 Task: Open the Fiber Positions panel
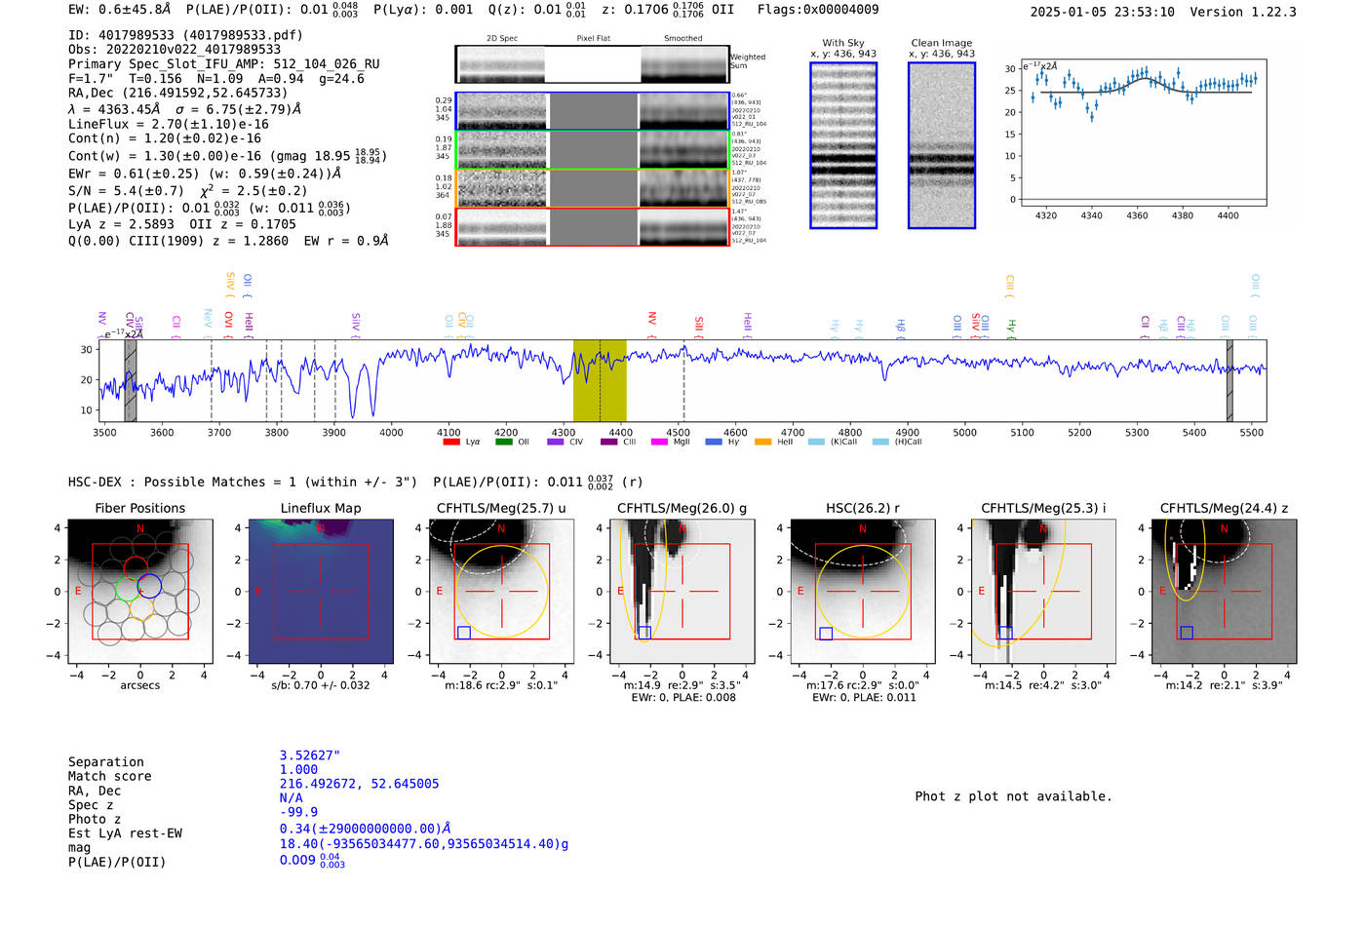point(140,592)
